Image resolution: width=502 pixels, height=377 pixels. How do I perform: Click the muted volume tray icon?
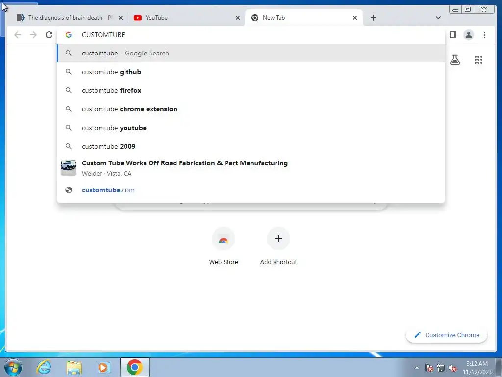coord(452,368)
